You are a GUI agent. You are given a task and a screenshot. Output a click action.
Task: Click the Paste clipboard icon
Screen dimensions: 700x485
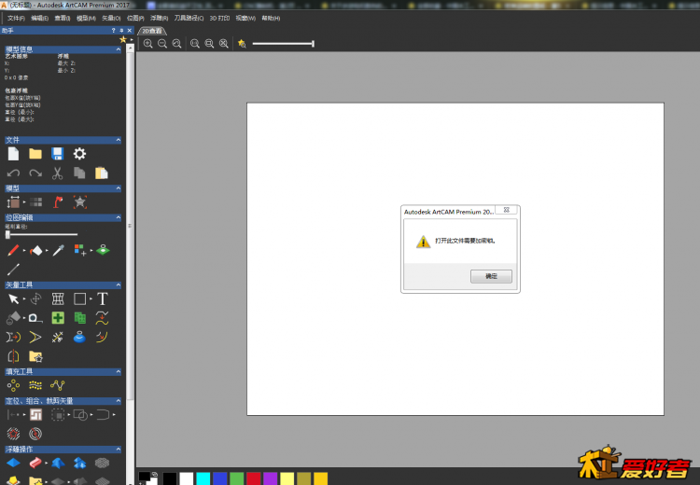[x=102, y=173]
